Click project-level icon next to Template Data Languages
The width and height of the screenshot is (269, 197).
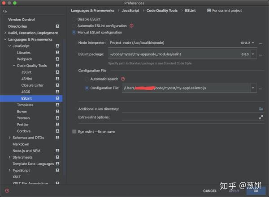pos(57,164)
